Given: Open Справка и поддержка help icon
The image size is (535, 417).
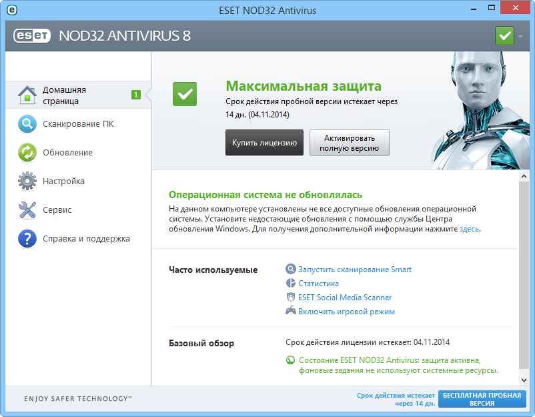Looking at the screenshot, I should (27, 238).
